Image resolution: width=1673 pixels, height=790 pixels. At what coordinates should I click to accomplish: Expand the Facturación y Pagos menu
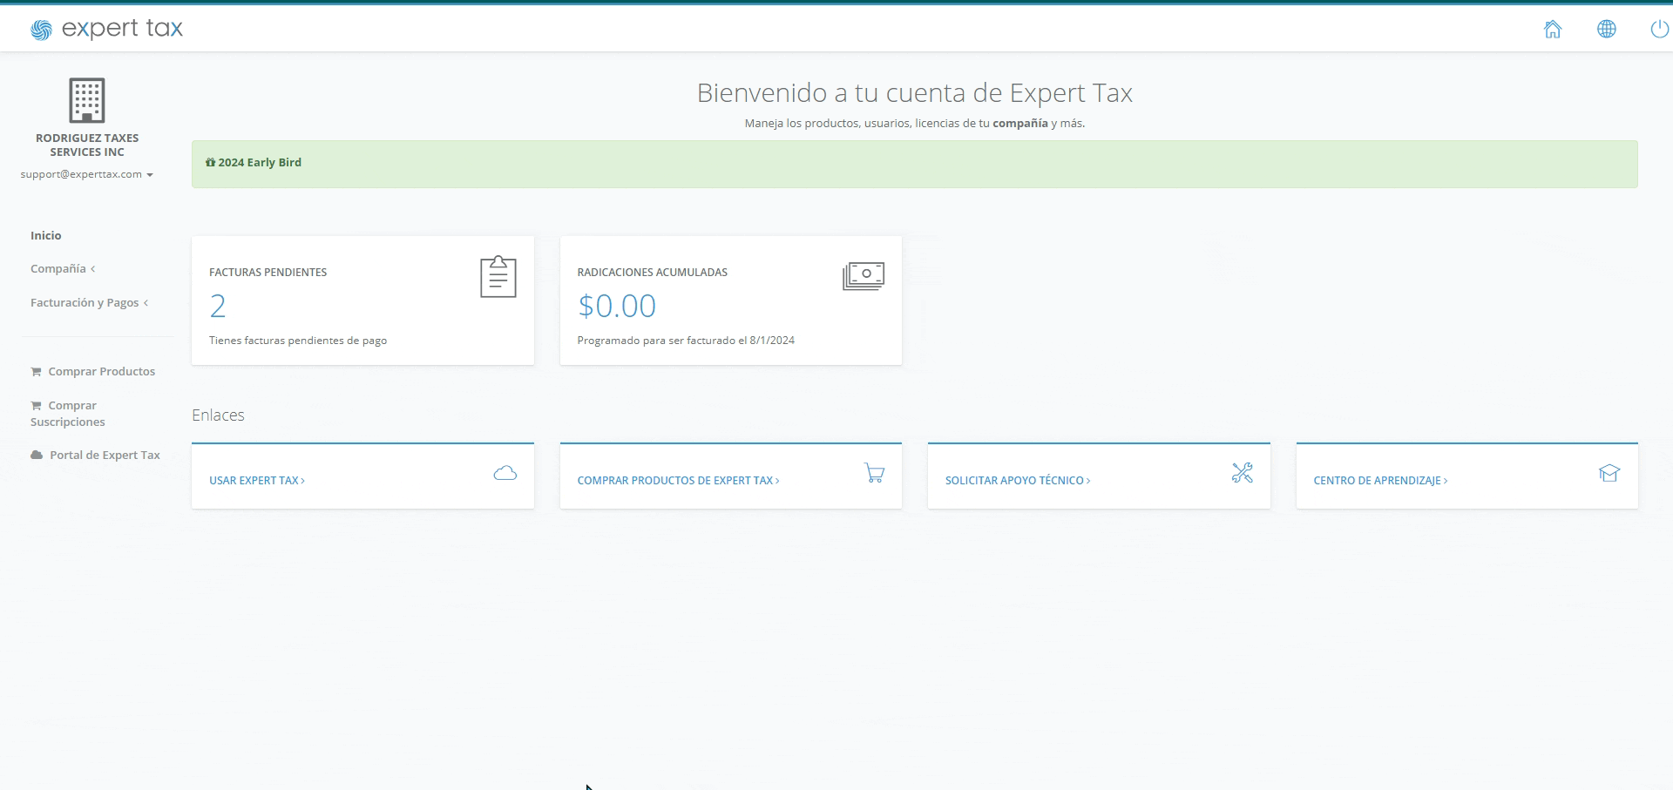pyautogui.click(x=89, y=302)
